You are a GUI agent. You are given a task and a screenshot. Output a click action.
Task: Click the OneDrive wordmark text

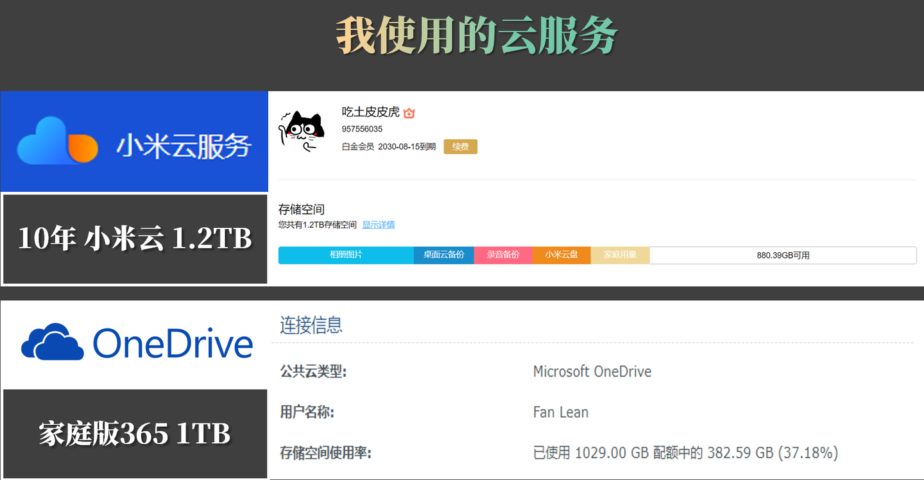(x=173, y=342)
